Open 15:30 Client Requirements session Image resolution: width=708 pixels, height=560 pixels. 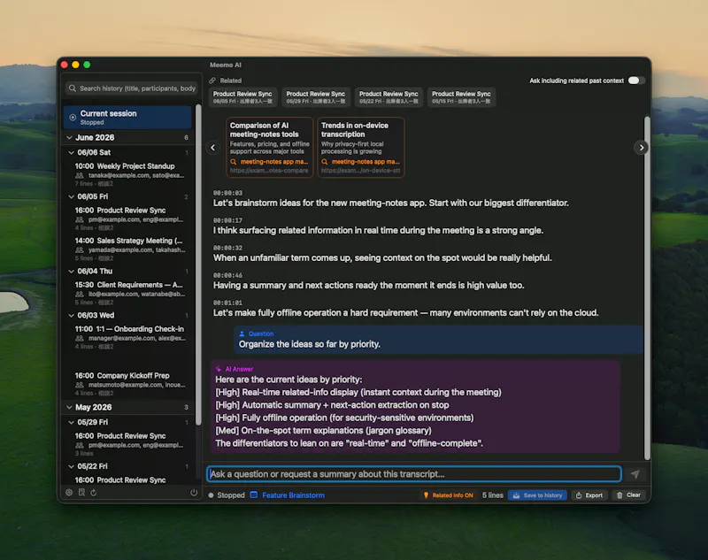click(x=129, y=293)
